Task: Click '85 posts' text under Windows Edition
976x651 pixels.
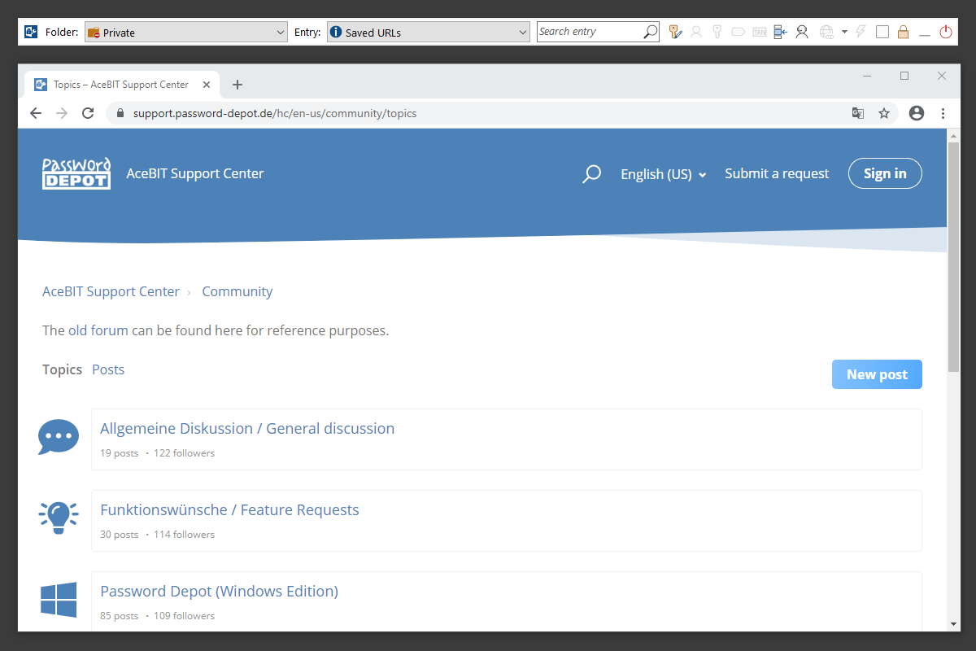Action: (x=120, y=616)
